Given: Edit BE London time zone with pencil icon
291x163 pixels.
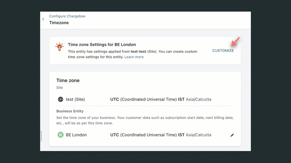Looking at the screenshot, I should point(232,135).
